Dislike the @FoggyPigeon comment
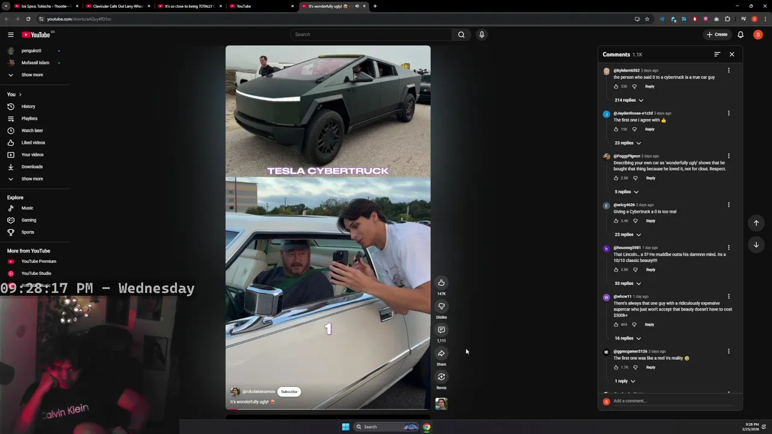This screenshot has width=772, height=434. point(635,178)
